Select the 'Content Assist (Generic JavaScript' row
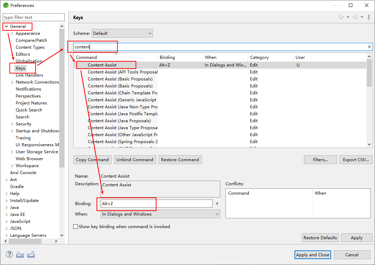The image size is (375, 265). [220, 100]
